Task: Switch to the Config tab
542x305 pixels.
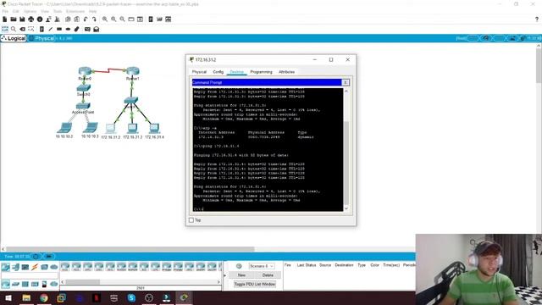Action: [218, 72]
